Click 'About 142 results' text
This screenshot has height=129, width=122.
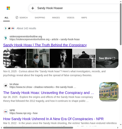[x=26, y=28]
